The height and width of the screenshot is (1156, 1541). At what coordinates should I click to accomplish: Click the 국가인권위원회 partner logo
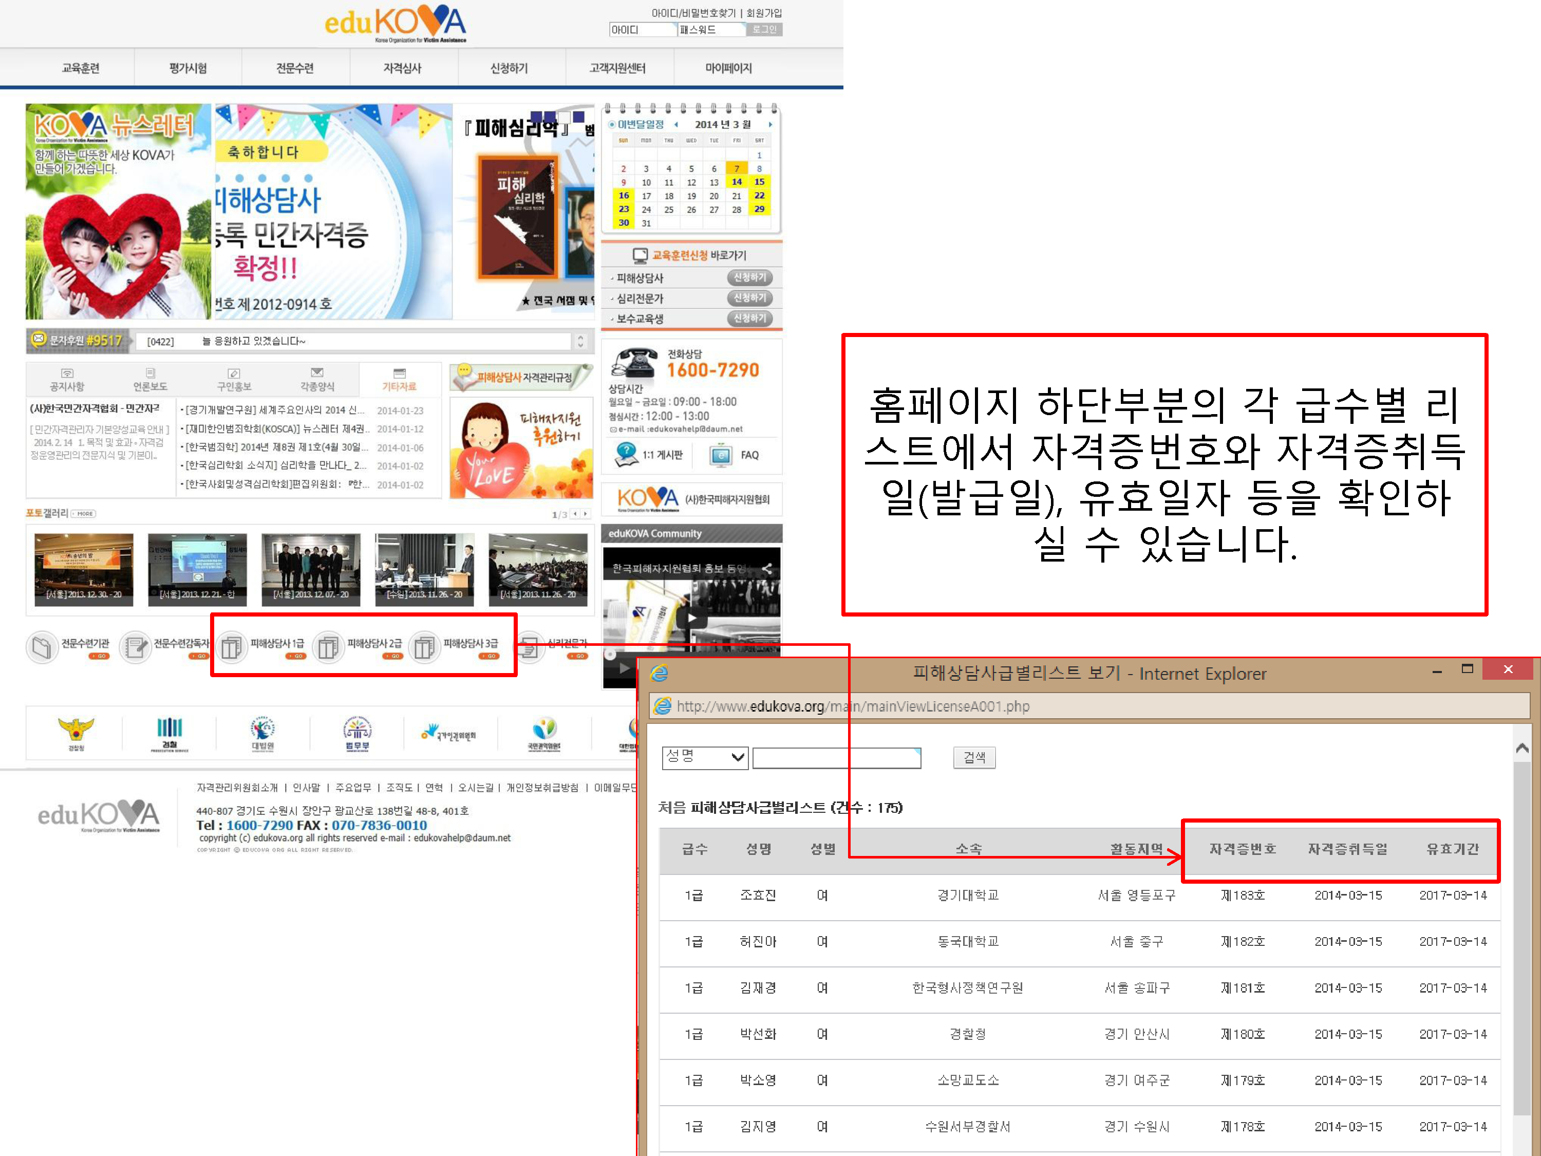coord(448,734)
